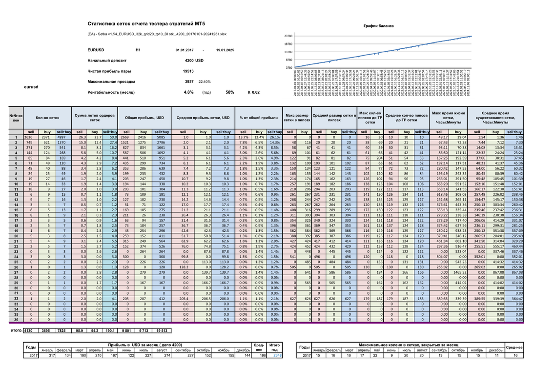
Task: Select the end date '19.01.2025'
Action: pos(225,50)
